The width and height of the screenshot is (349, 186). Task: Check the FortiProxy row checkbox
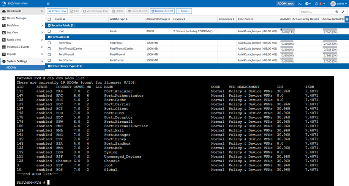pos(49,43)
